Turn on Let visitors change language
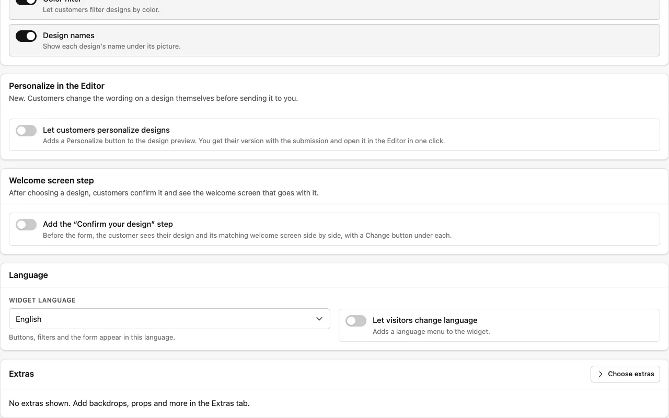 click(356, 321)
